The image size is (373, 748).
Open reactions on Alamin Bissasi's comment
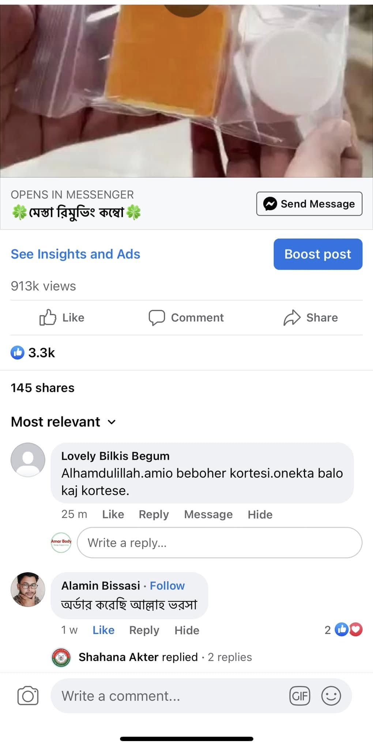[x=344, y=630]
